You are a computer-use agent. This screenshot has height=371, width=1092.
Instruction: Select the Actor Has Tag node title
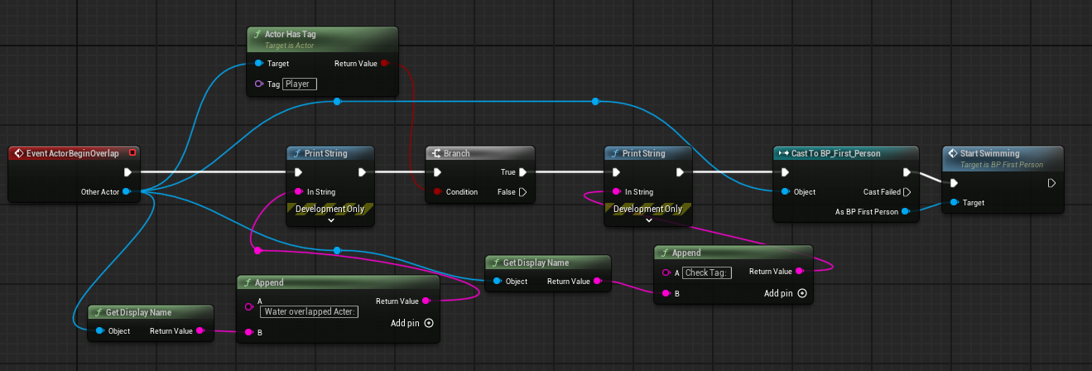tap(290, 34)
